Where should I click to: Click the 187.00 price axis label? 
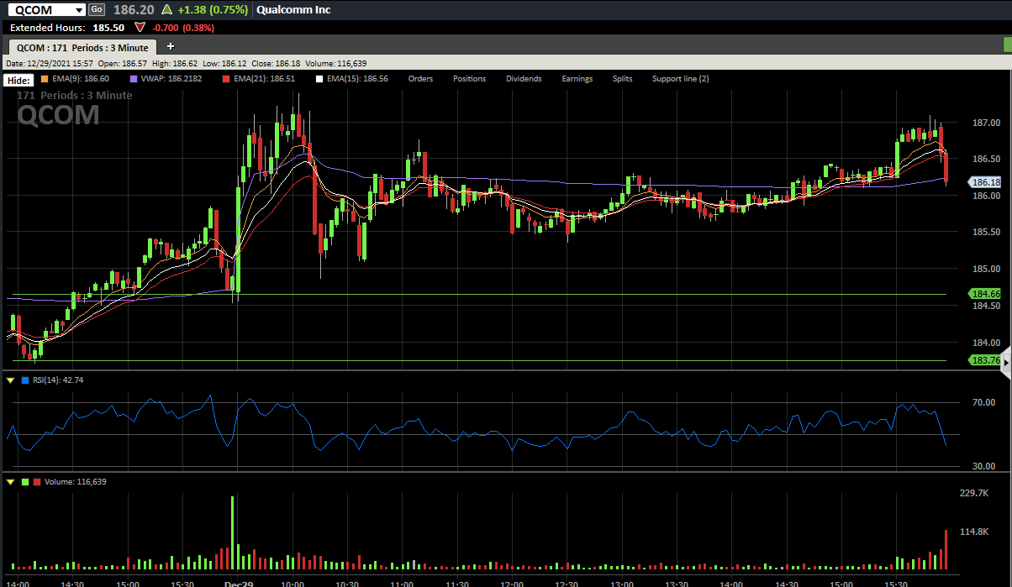pyautogui.click(x=985, y=123)
